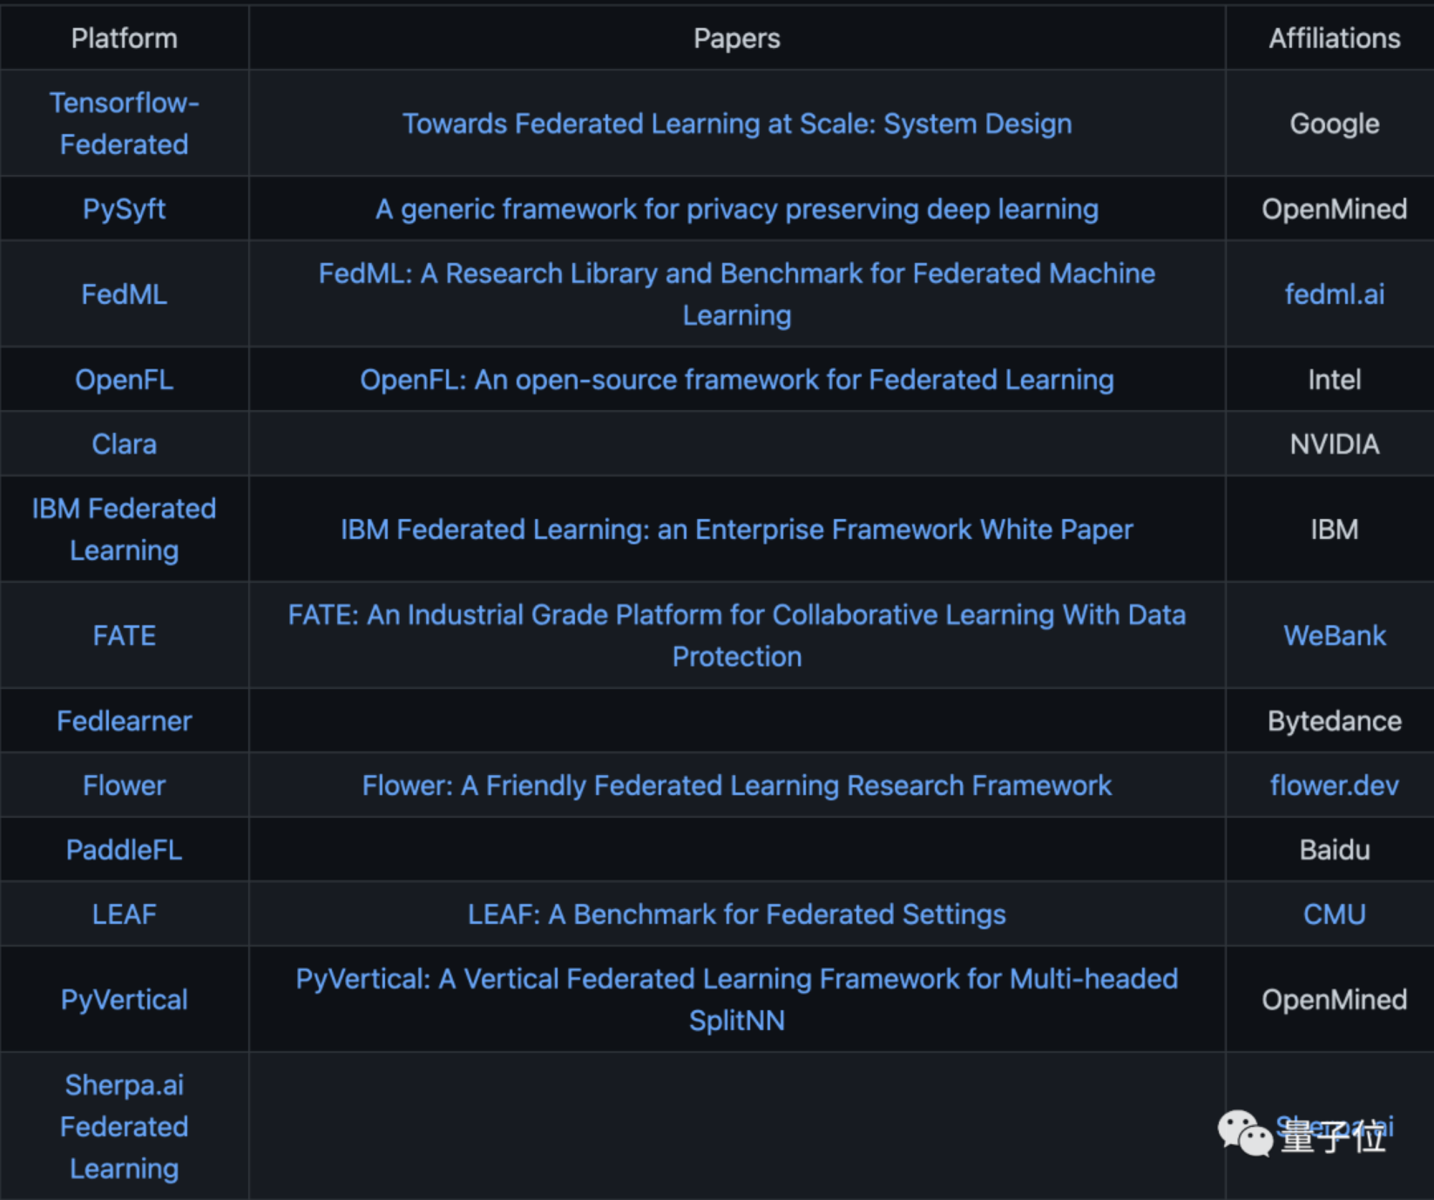This screenshot has height=1200, width=1434.
Task: Open 'OpenFL: An open-source framework' paper
Action: tap(737, 380)
